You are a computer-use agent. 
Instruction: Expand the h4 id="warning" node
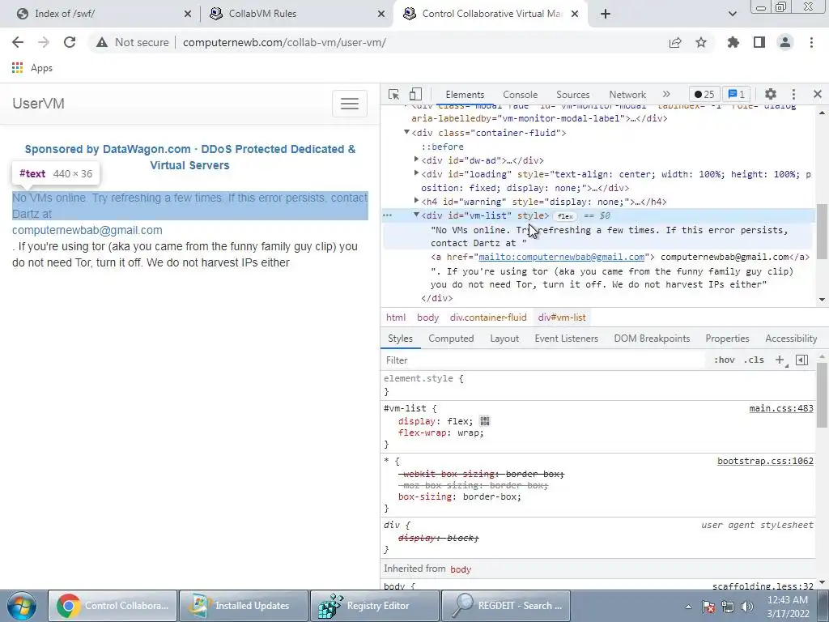pos(417,201)
